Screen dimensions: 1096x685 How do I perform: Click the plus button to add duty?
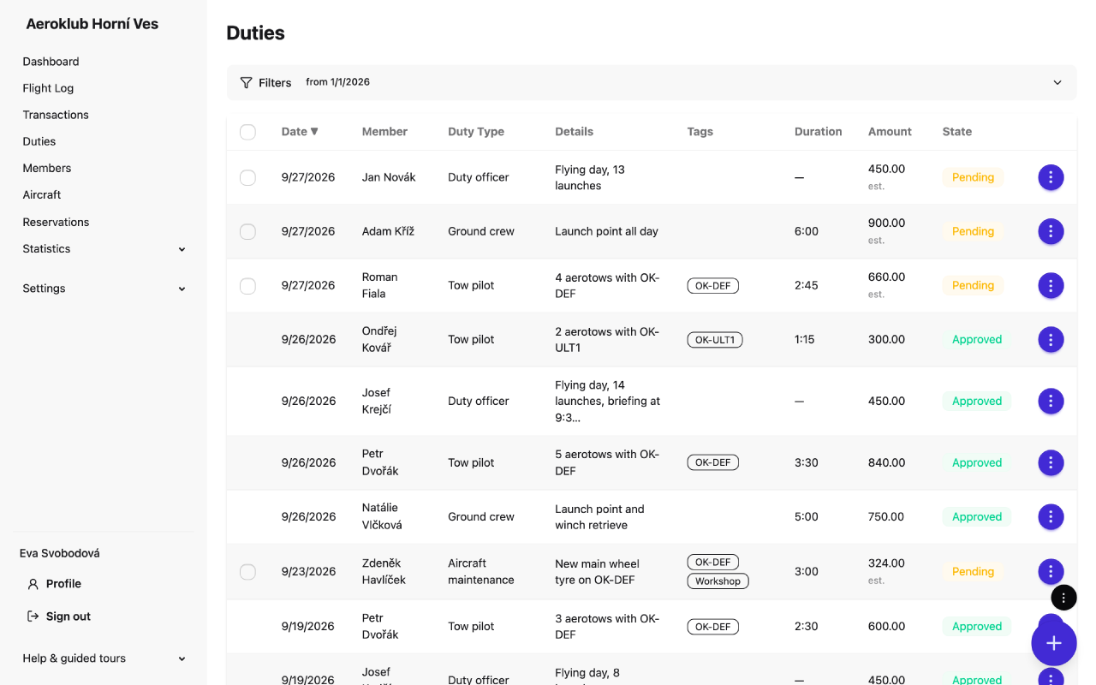(1054, 643)
